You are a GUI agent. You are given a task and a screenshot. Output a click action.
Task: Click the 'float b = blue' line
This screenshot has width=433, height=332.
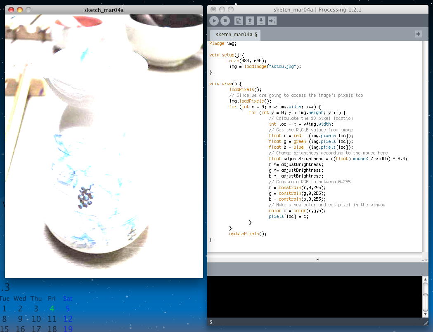click(311, 147)
